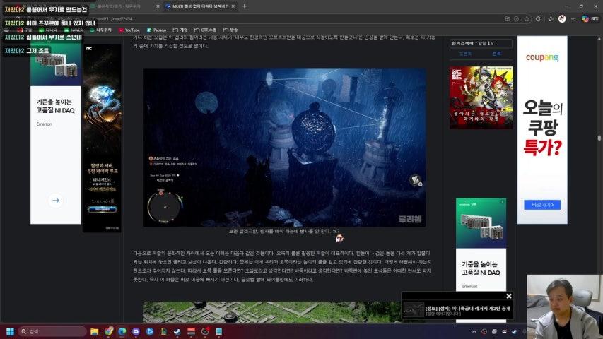Screen dimensions: 603x339
Task: Click the anime game ad thumbnail
Action: point(481,97)
